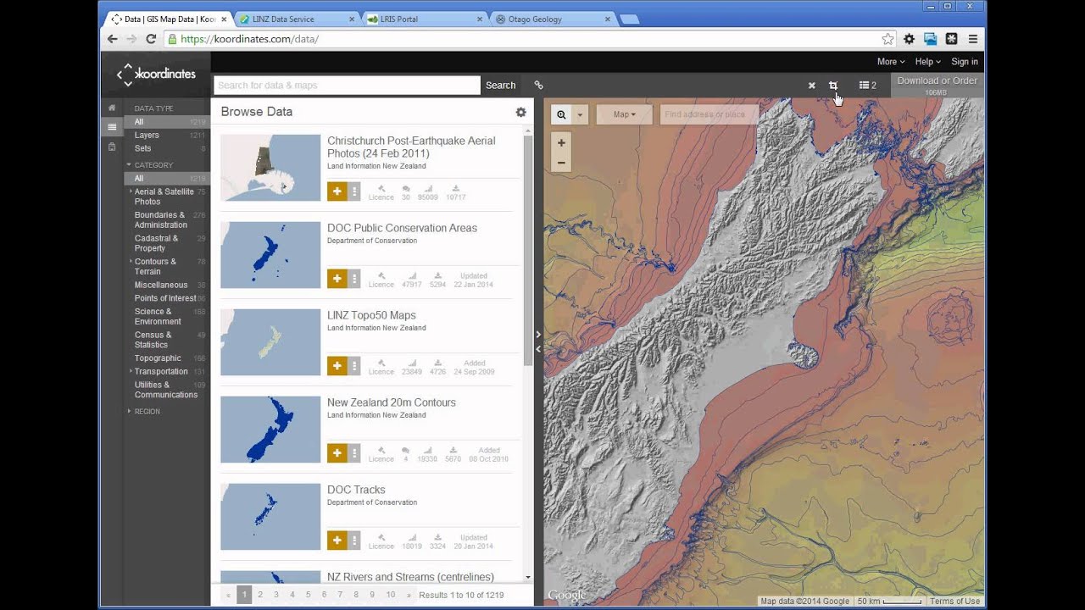Select Topographic category
The width and height of the screenshot is (1085, 610).
tap(158, 358)
